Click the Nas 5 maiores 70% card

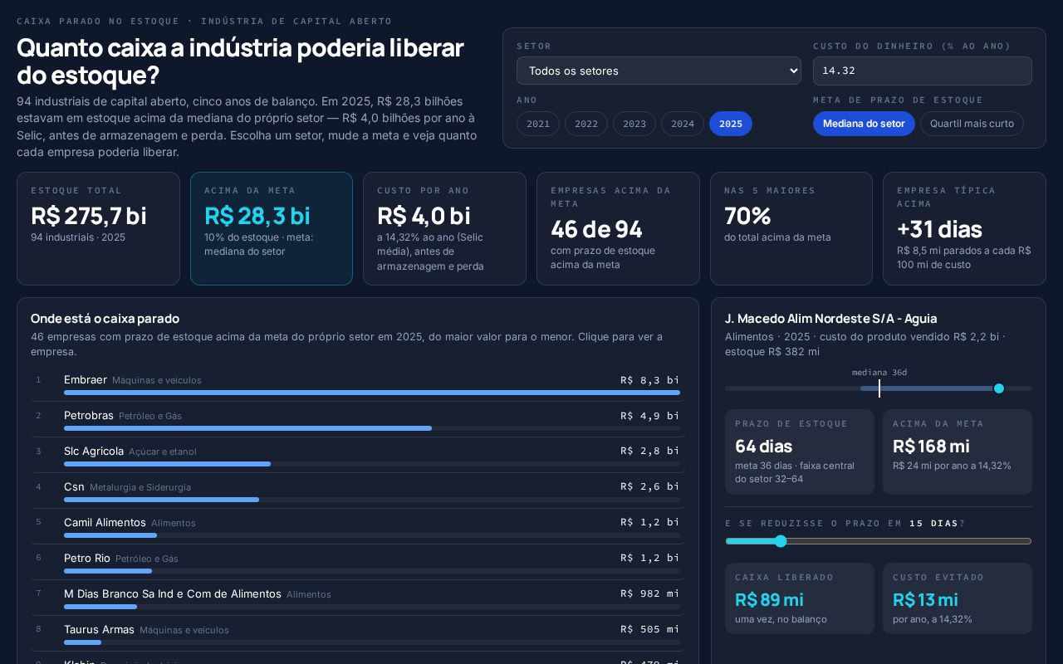(791, 228)
